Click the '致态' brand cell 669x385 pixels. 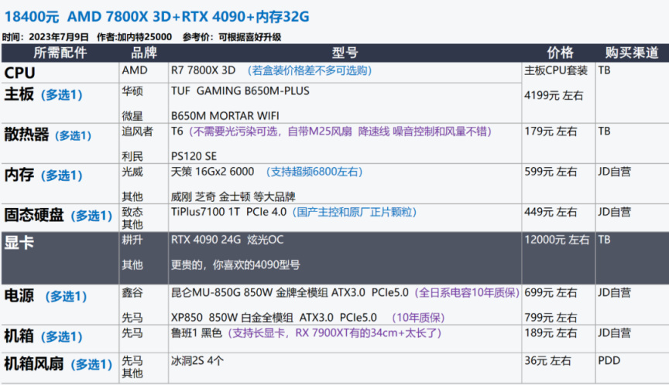coord(132,212)
